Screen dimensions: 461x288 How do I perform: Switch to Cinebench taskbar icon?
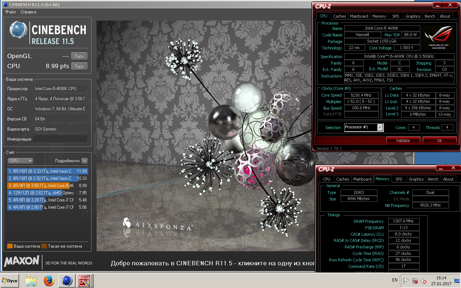pyautogui.click(x=67, y=280)
